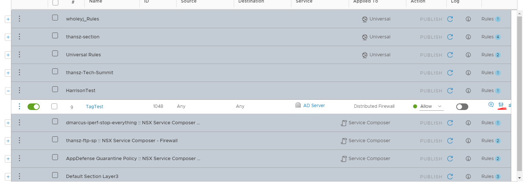Click info icon for thansz-section row
Image resolution: width=523 pixels, height=182 pixels.
point(468,37)
